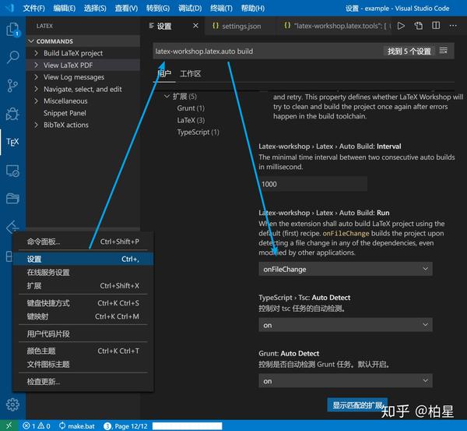Open the 调试(D) menu
The width and height of the screenshot is (467, 431).
click(190, 8)
